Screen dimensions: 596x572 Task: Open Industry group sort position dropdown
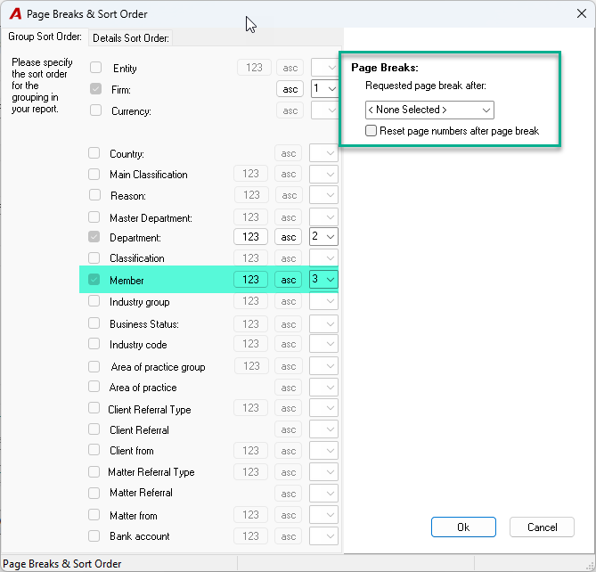tap(323, 301)
